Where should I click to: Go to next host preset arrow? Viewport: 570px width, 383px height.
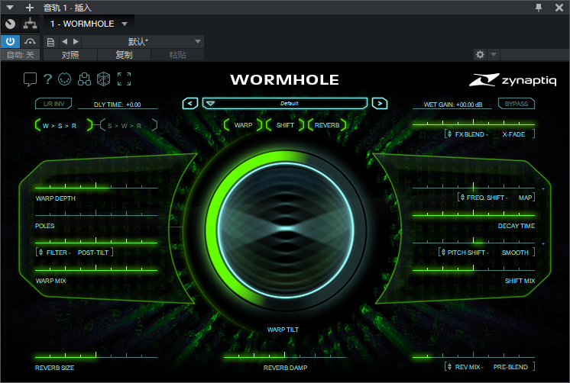(76, 42)
